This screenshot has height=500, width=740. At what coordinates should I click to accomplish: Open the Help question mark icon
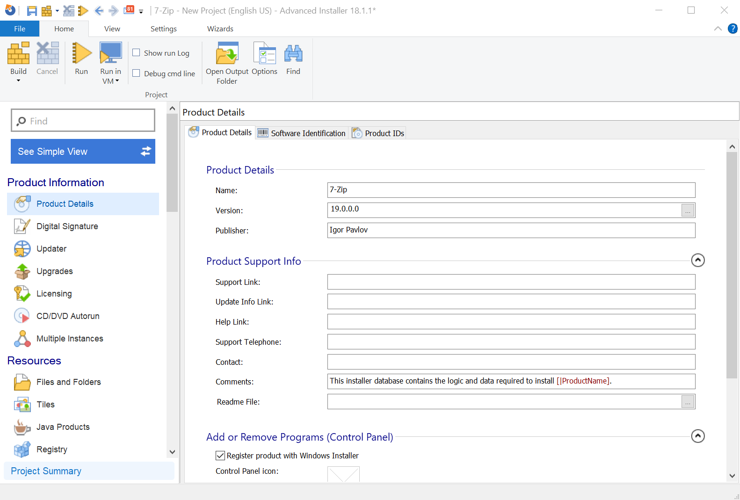click(733, 29)
